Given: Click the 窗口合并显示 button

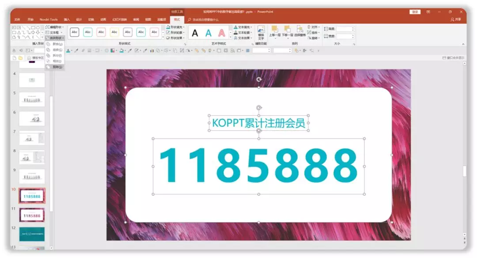Looking at the screenshot, I should [x=453, y=58].
